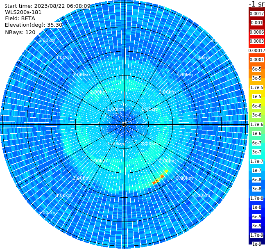Select the 6e-6 colorbar value
Viewport: 265px width, 249px height.
click(x=256, y=106)
